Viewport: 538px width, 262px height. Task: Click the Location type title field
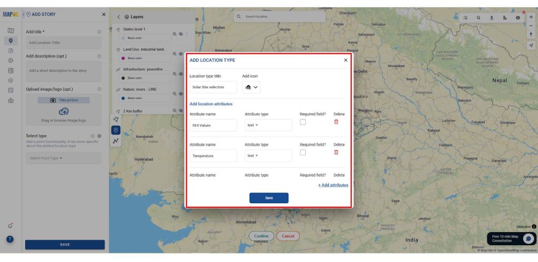tap(213, 87)
